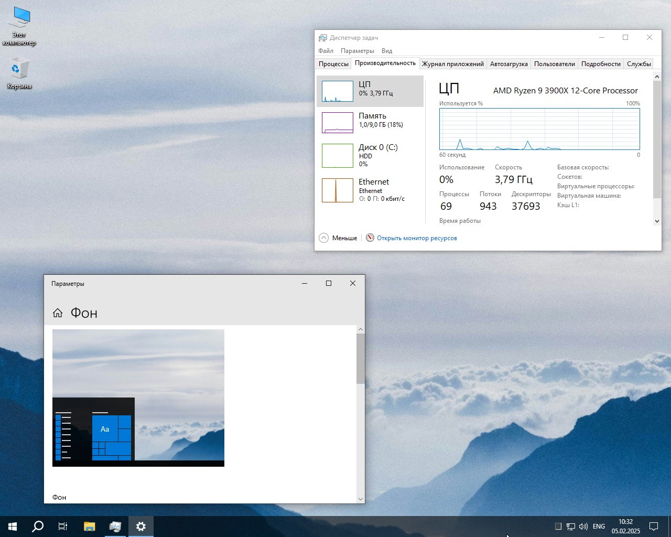The width and height of the screenshot is (671, 537).
Task: Click the 'Базовая скорость:' label
Action: point(583,167)
